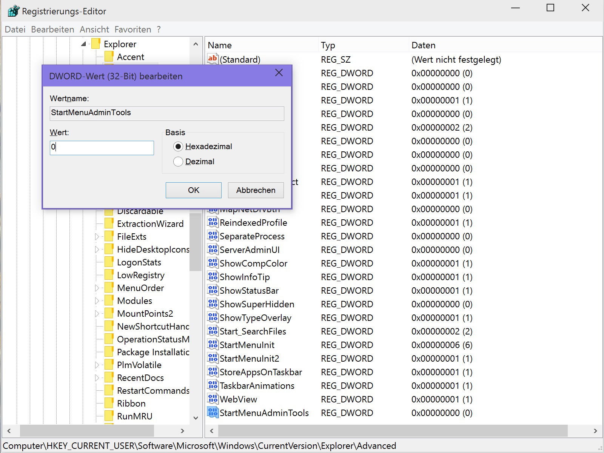Screen dimensions: 604x453
Task: Click the SeparateProcess DWORD icon
Action: [213, 236]
